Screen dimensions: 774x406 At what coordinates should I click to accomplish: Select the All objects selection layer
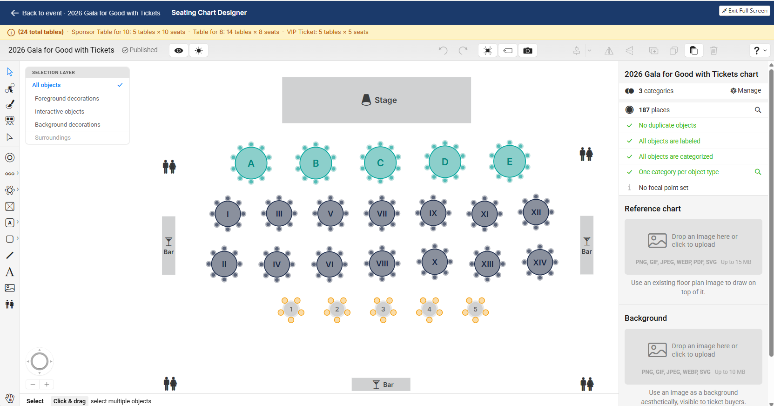pyautogui.click(x=77, y=85)
